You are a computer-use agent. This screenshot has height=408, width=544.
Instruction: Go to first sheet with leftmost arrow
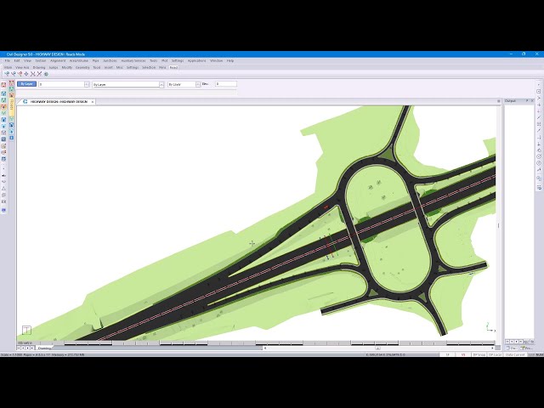tap(19, 348)
